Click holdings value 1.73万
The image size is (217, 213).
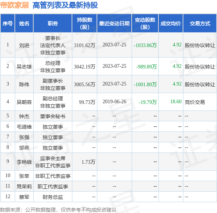click(89, 162)
